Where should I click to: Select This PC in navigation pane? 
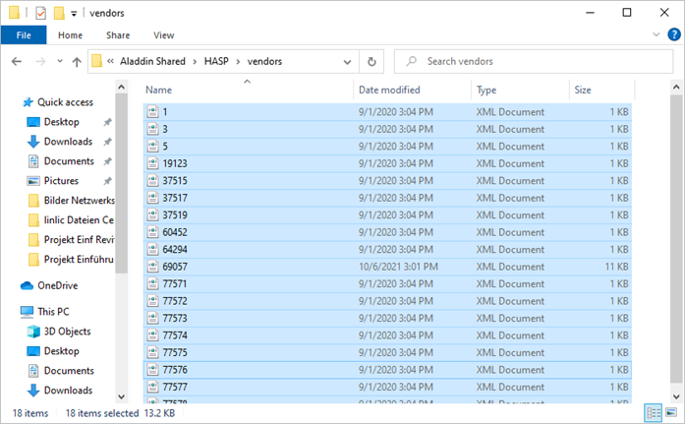[53, 312]
